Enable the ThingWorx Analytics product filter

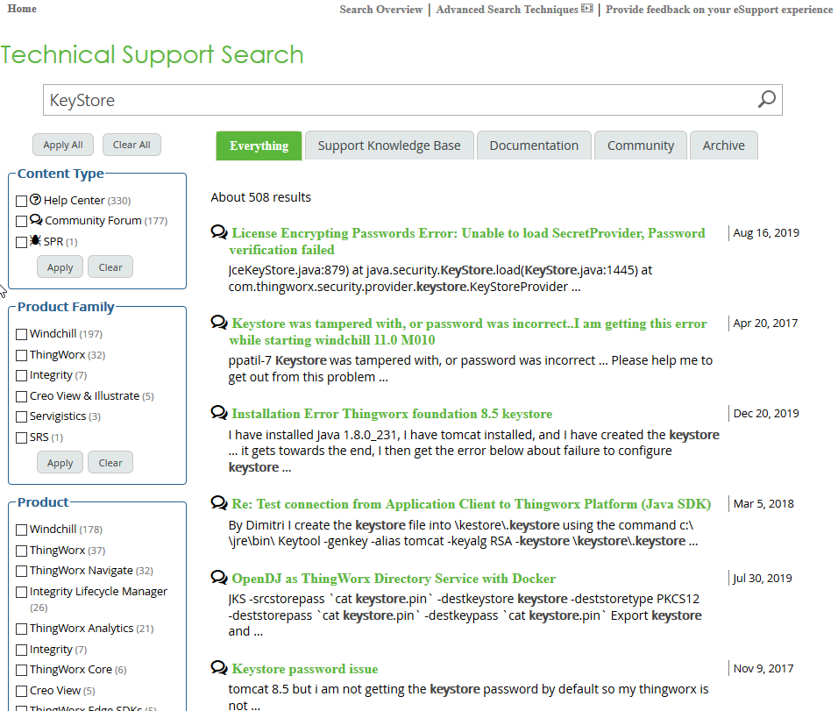(20, 628)
